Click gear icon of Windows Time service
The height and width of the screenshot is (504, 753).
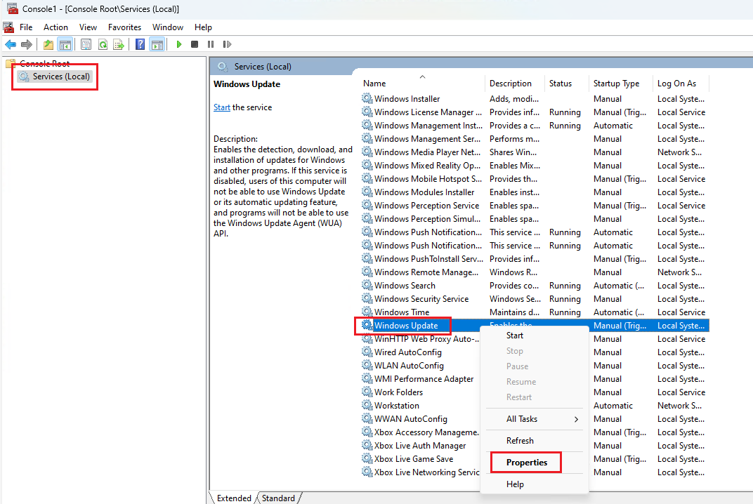(367, 312)
